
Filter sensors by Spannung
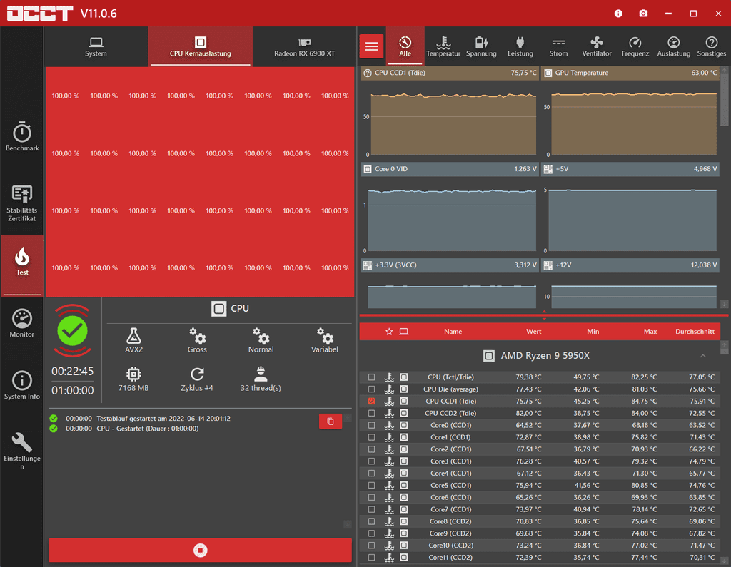tap(481, 46)
